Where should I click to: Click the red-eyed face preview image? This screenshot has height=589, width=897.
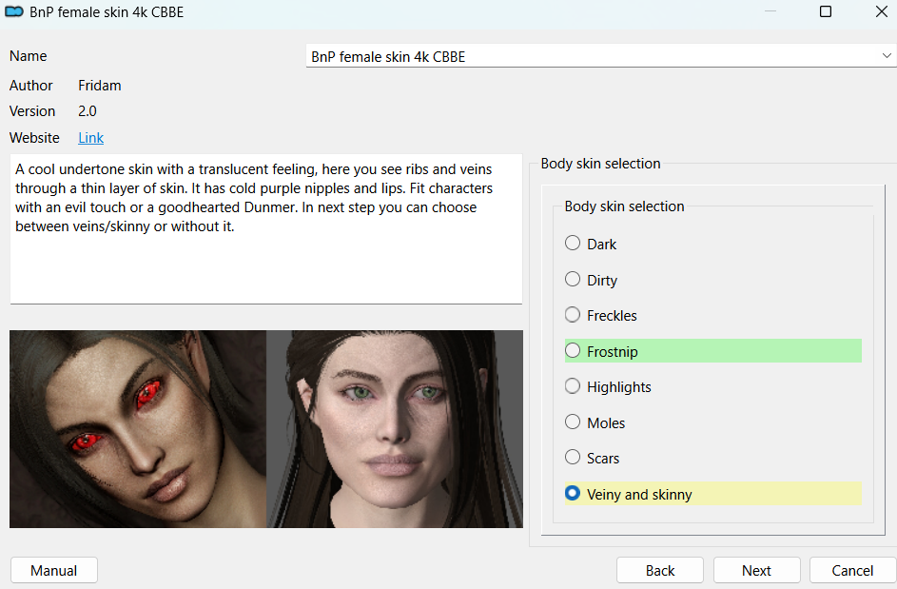(x=138, y=429)
